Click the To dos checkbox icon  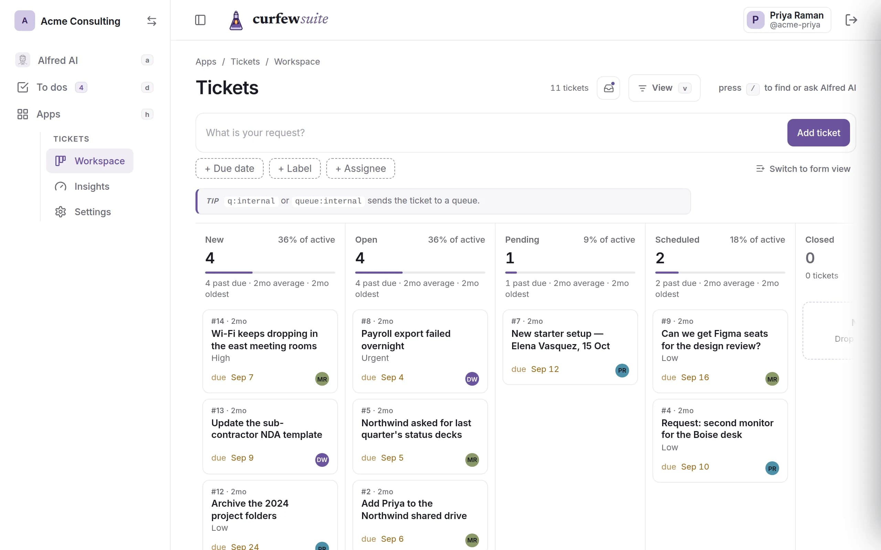(x=23, y=87)
